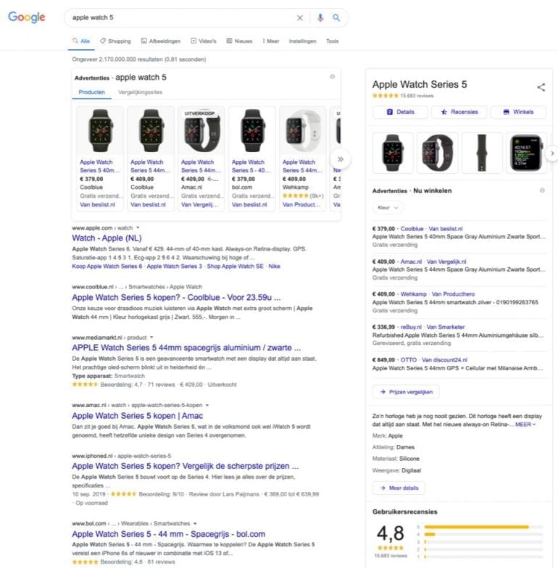Expand description with MEER link
The image size is (558, 568).
click(x=525, y=425)
